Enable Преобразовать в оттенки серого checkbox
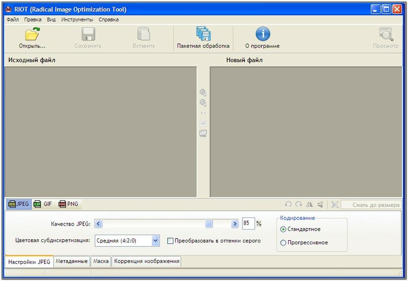 pos(170,241)
